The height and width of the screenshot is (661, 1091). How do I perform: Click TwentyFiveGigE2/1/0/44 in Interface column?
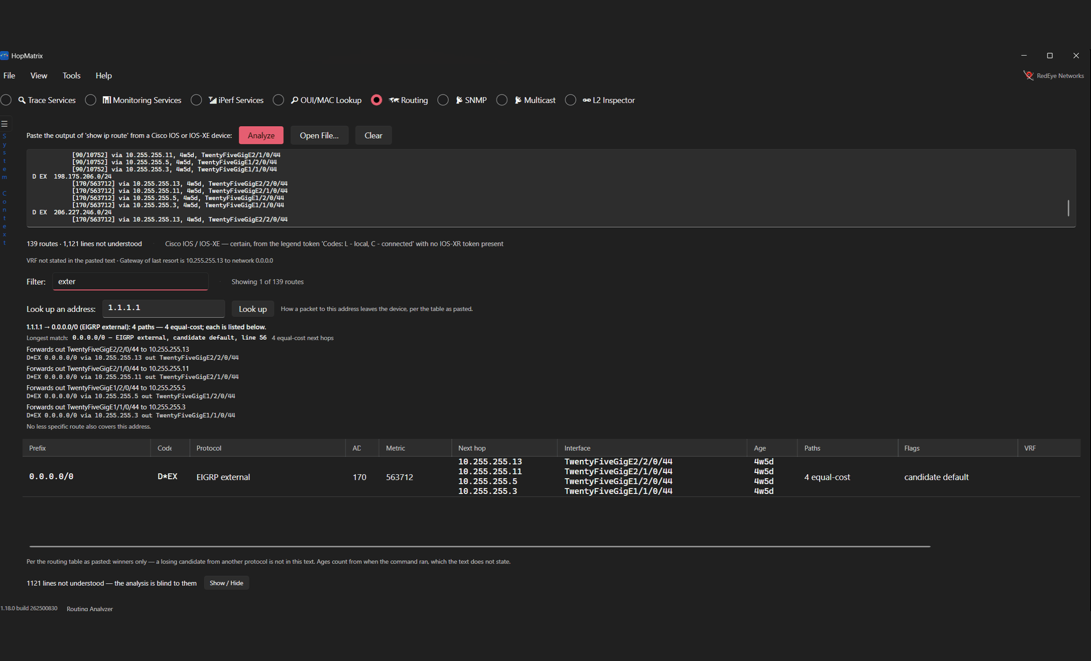tap(618, 472)
